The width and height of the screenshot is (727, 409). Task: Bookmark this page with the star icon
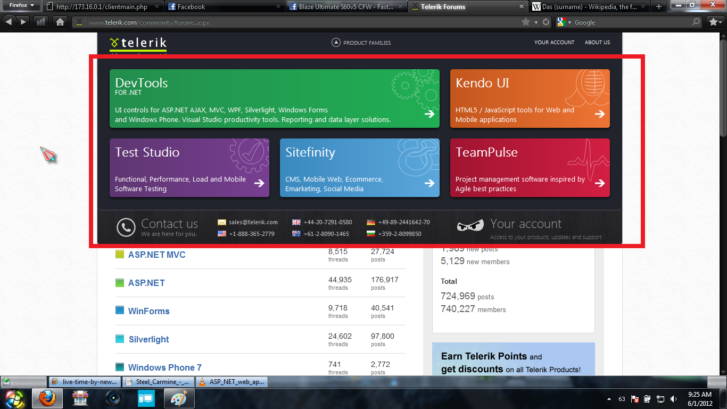pos(526,22)
